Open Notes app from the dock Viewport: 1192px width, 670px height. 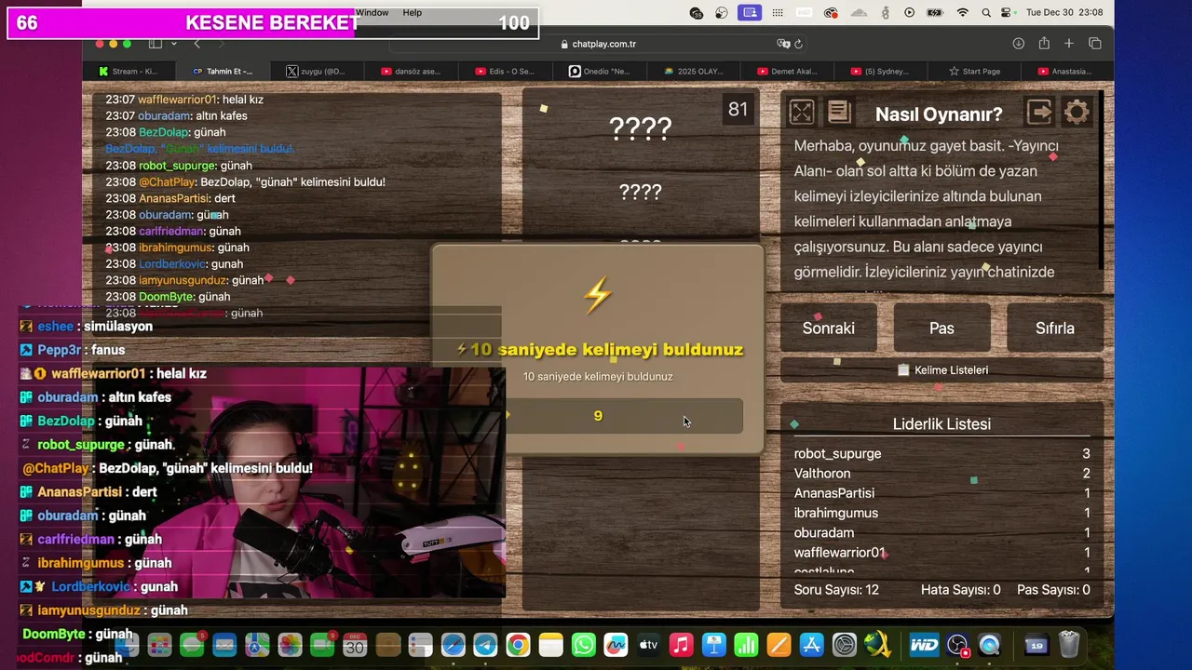point(551,645)
